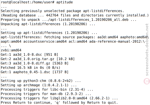Image resolution: width=150 pixels, height=105 pixels.
Task: Click the 'zvbi:amd64' line
Action: (11, 50)
